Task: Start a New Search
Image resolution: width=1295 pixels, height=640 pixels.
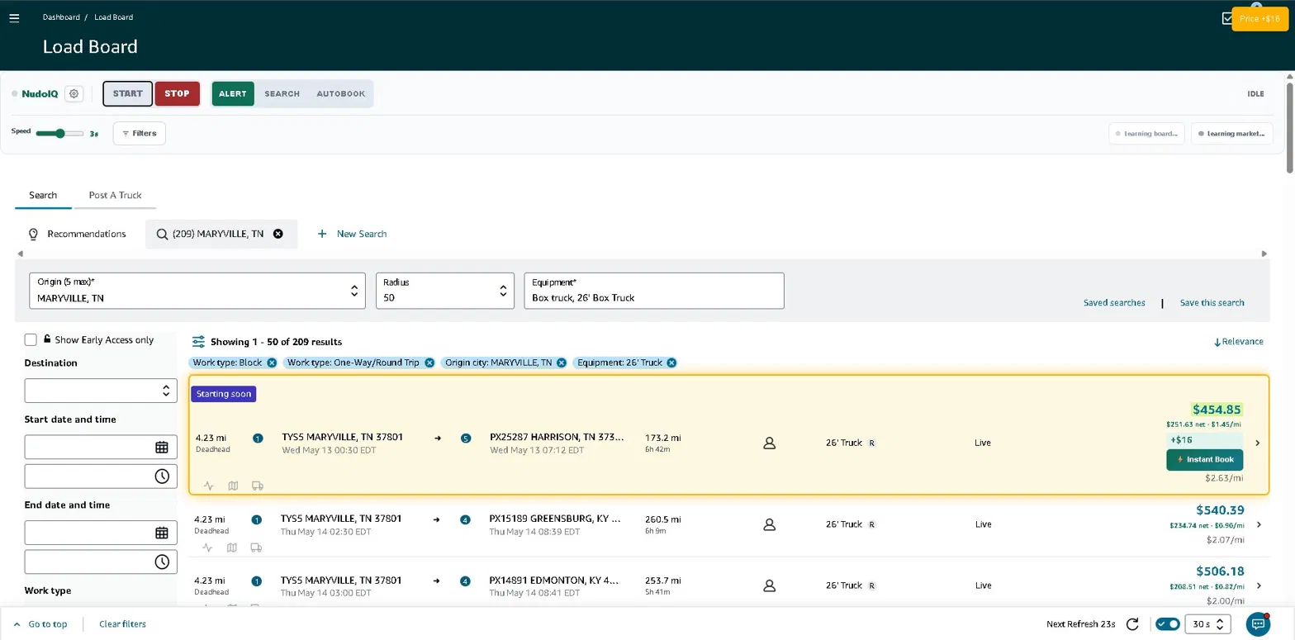Action: (x=353, y=234)
